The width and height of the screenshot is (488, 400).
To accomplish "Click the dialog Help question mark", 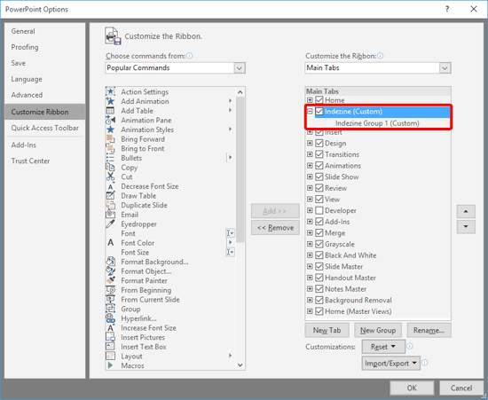I will (447, 9).
